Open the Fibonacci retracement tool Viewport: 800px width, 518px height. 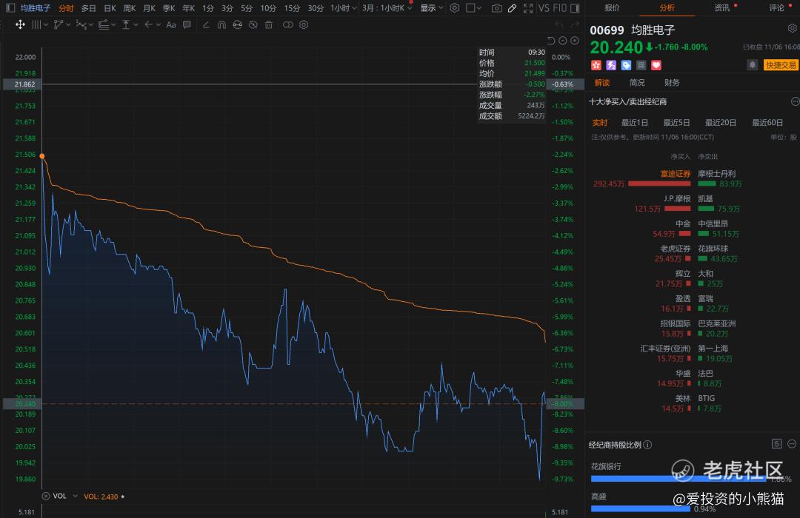coord(104,24)
